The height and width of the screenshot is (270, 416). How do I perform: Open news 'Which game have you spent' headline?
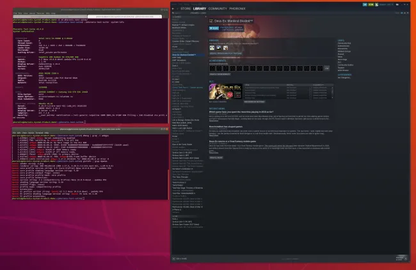click(x=241, y=112)
